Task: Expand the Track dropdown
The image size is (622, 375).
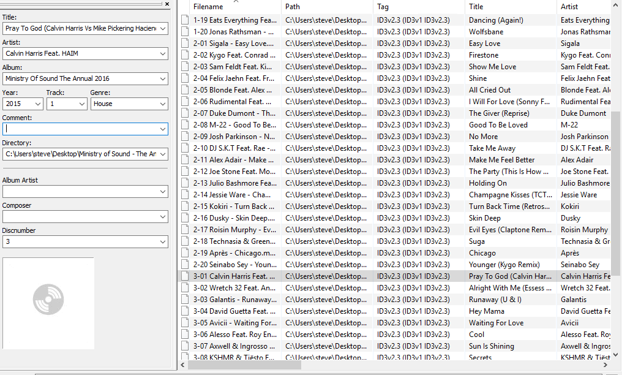Action: pos(81,104)
